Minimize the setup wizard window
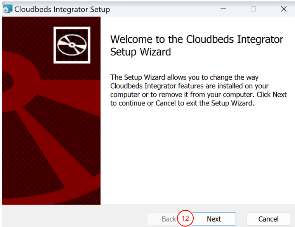The height and width of the screenshot is (227, 295). (223, 9)
